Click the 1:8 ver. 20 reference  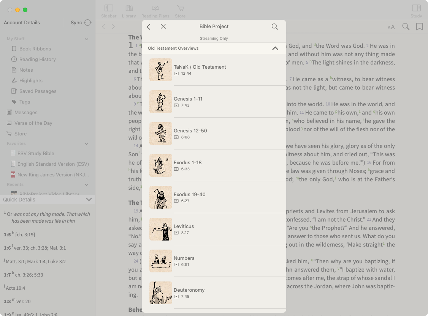pos(17,301)
